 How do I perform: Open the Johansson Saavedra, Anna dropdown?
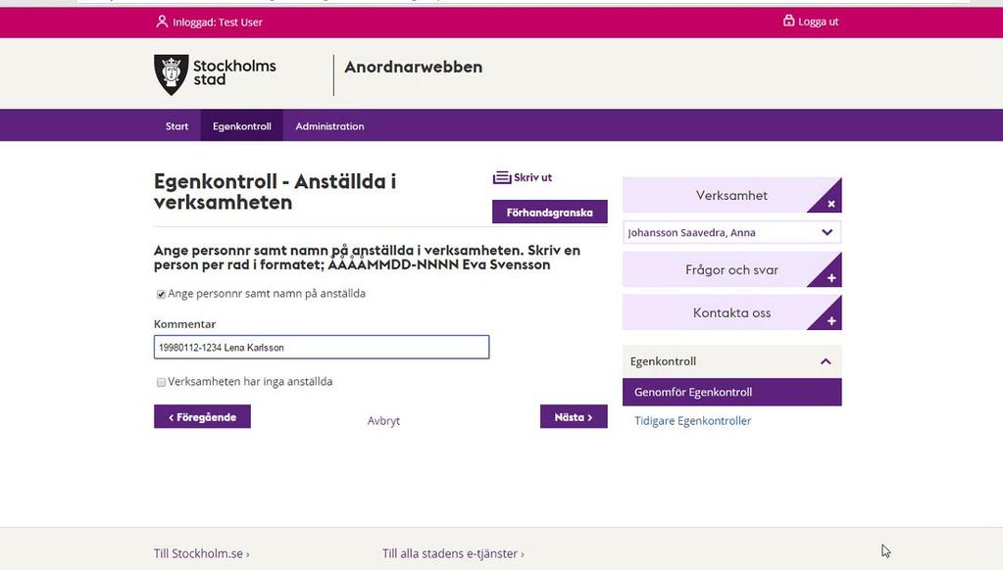click(731, 232)
